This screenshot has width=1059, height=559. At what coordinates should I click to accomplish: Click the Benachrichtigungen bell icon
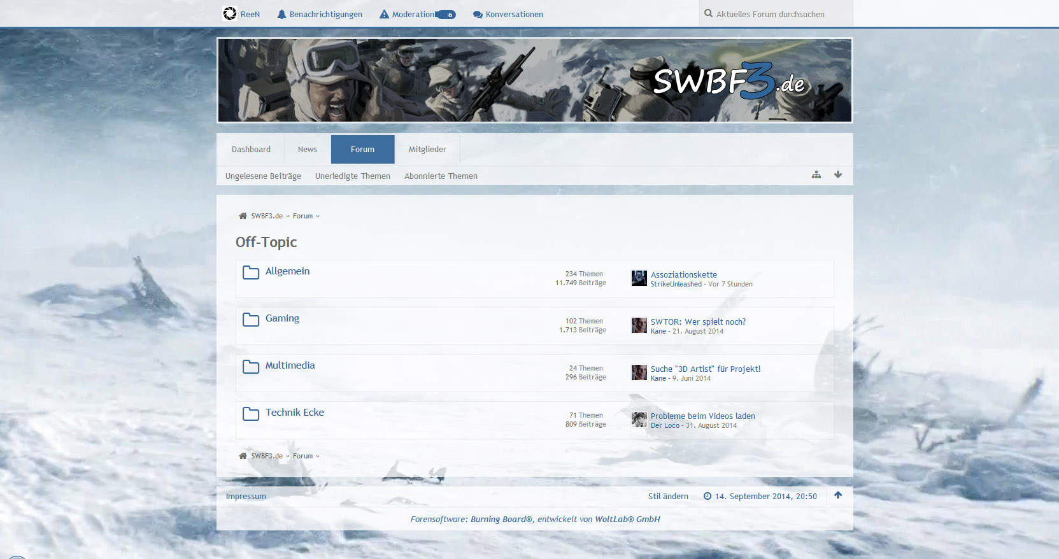pyautogui.click(x=281, y=14)
